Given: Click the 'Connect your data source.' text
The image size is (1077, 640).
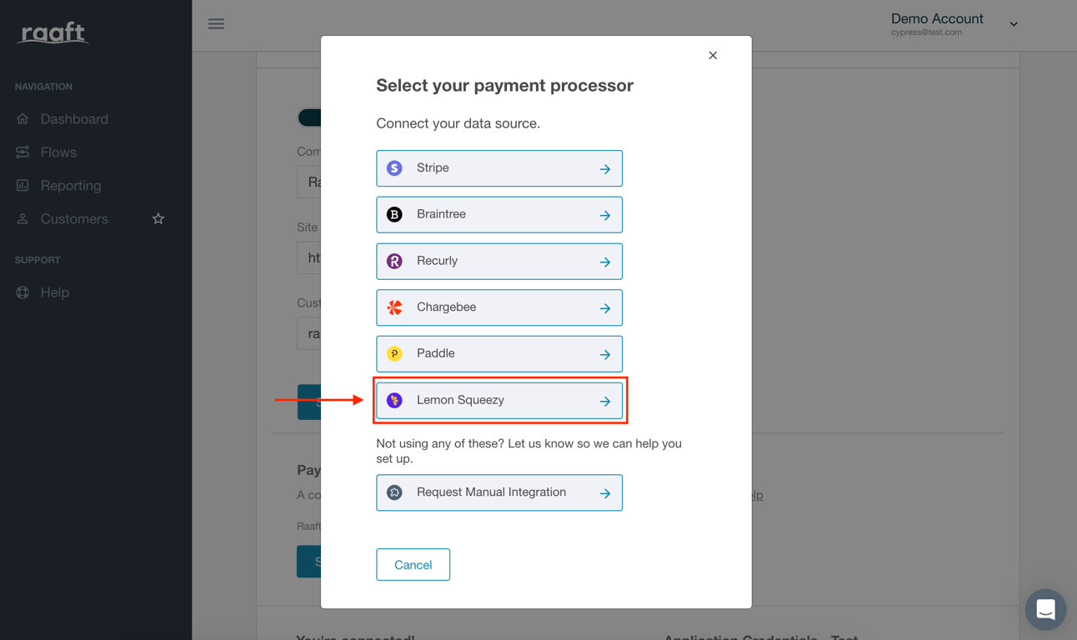Looking at the screenshot, I should 458,123.
